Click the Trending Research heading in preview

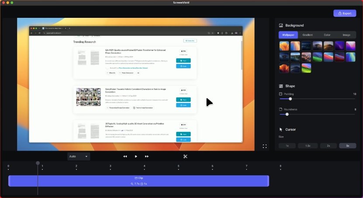(84, 42)
